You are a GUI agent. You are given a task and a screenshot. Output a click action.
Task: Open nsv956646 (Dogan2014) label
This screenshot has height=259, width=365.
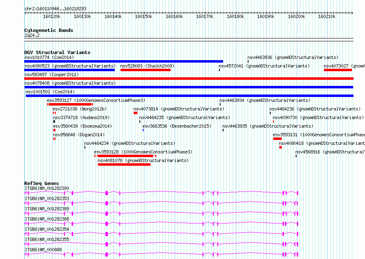79,135
